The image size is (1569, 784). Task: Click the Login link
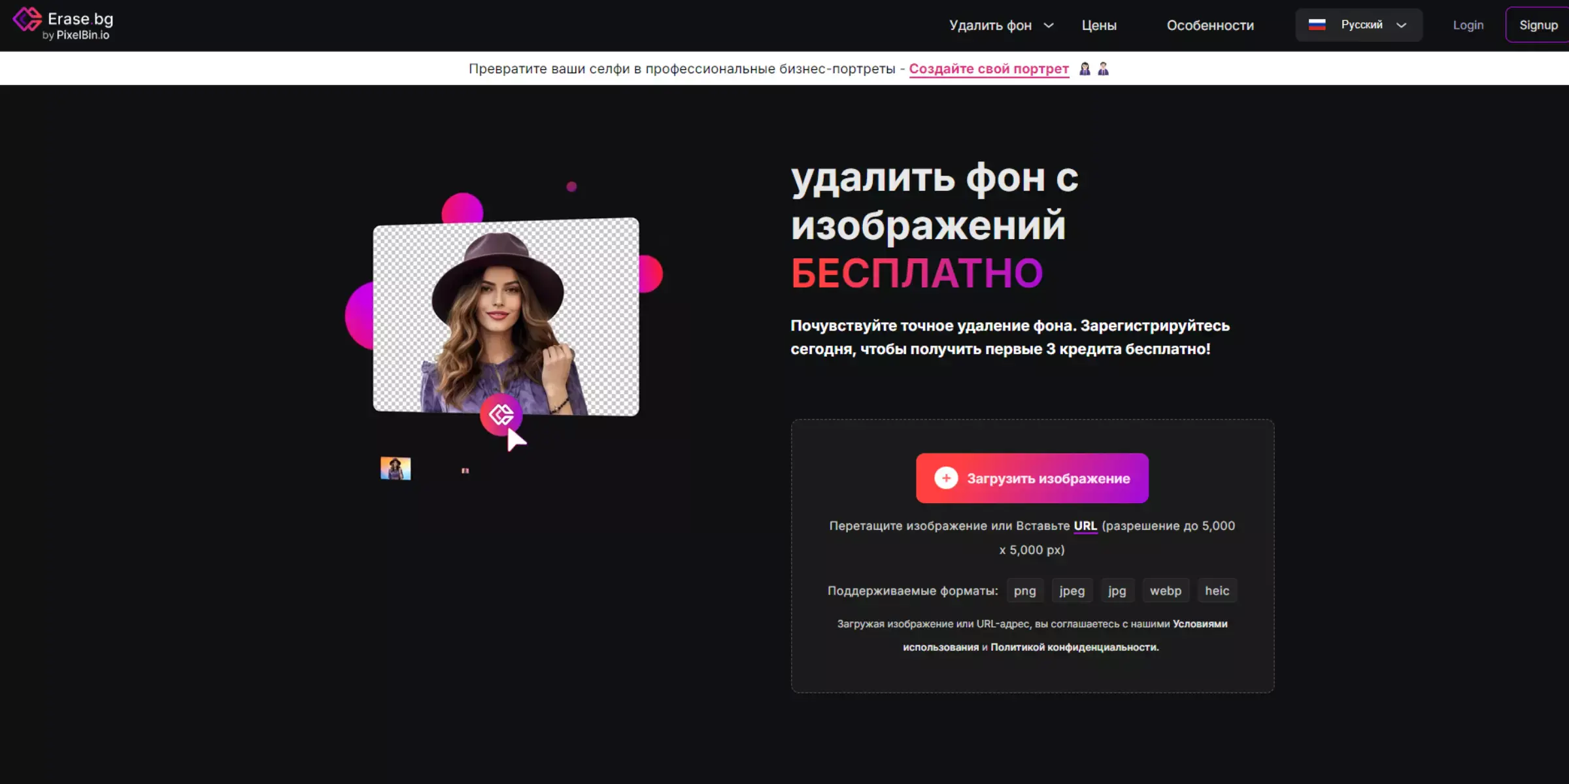click(x=1468, y=25)
